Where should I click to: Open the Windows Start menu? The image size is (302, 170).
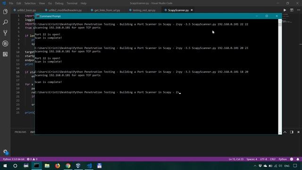(x=5, y=166)
